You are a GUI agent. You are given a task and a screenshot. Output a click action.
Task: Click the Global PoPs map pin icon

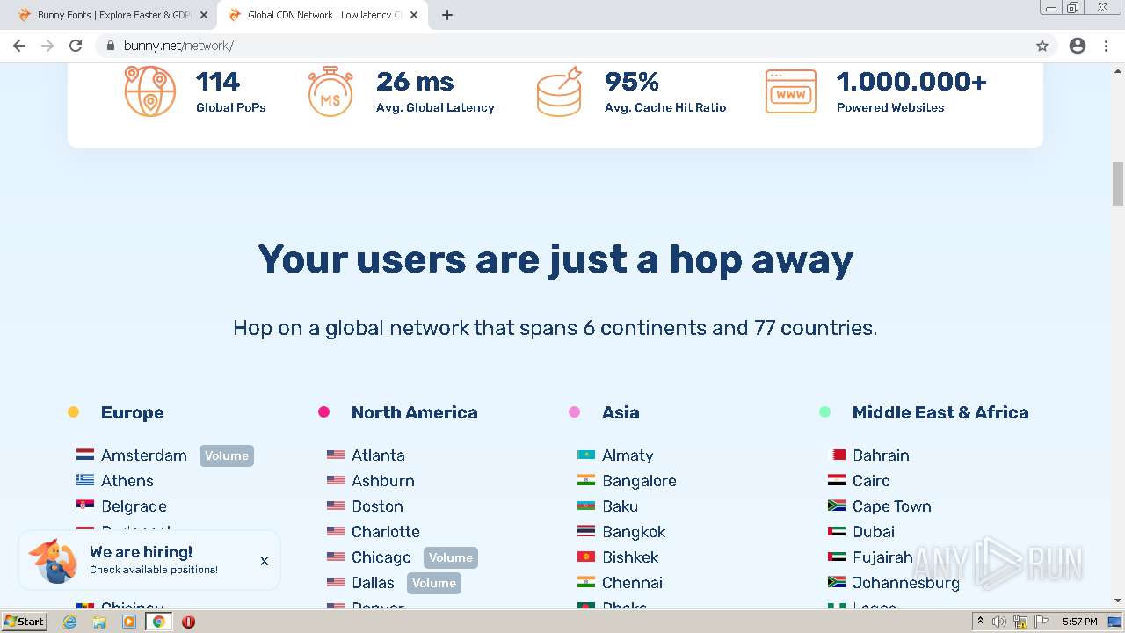[149, 91]
